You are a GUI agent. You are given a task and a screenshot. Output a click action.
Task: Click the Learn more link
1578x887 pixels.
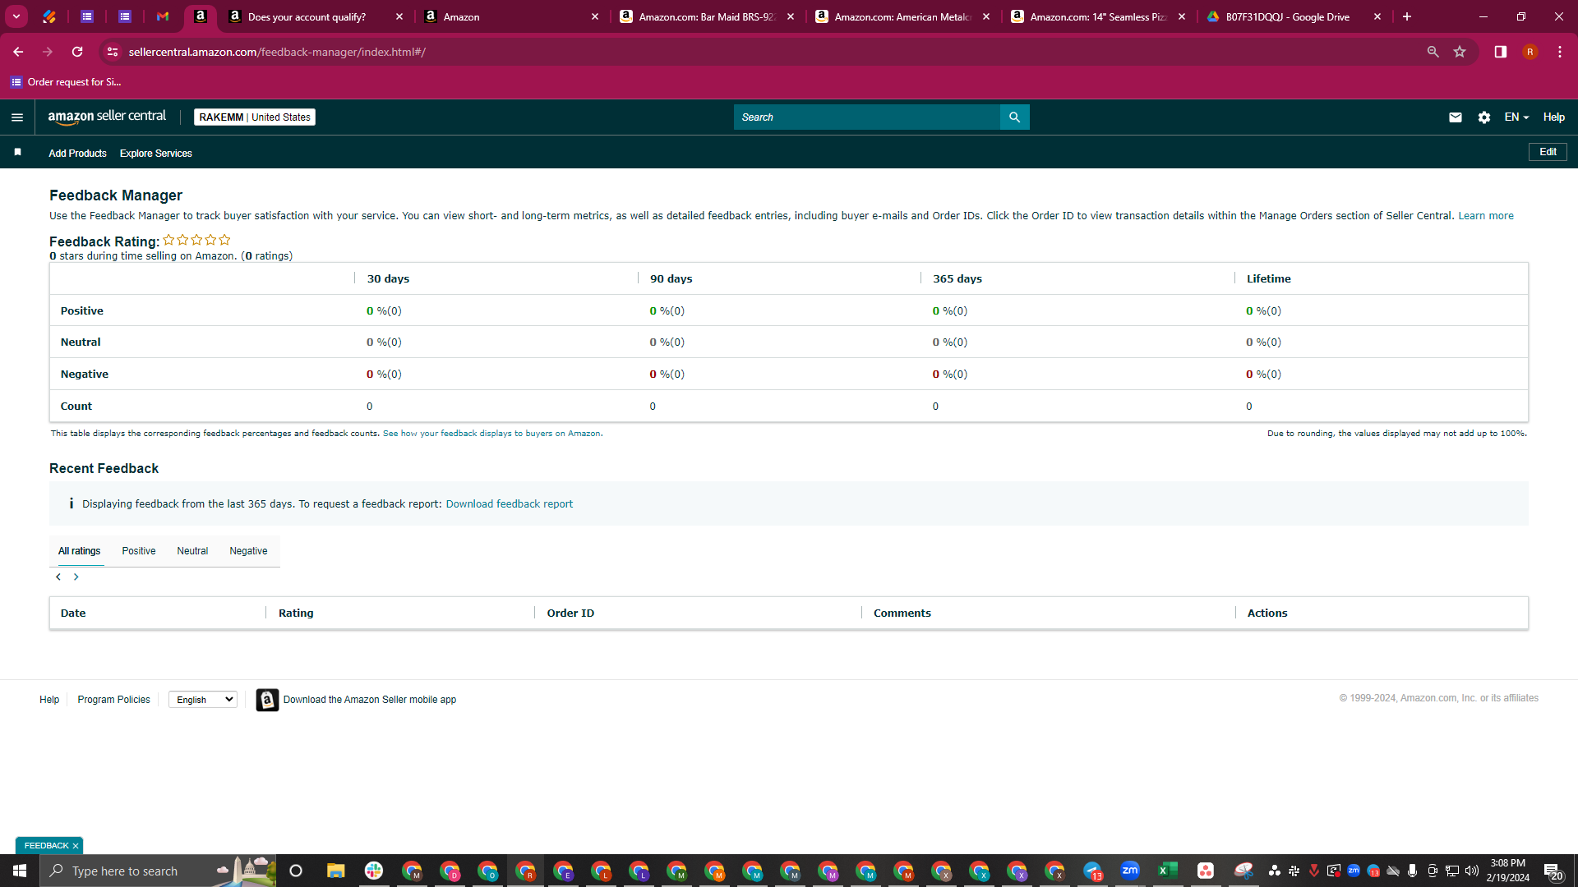tap(1486, 216)
